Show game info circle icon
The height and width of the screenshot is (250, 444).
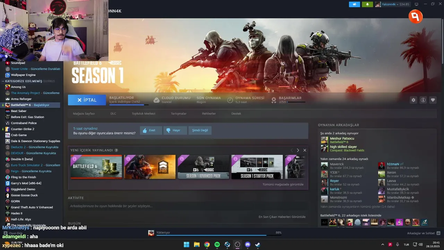tap(423, 100)
